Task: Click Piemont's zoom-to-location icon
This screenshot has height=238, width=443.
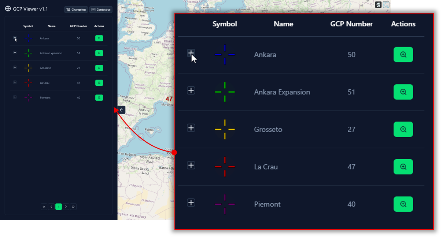Action: tap(99, 98)
